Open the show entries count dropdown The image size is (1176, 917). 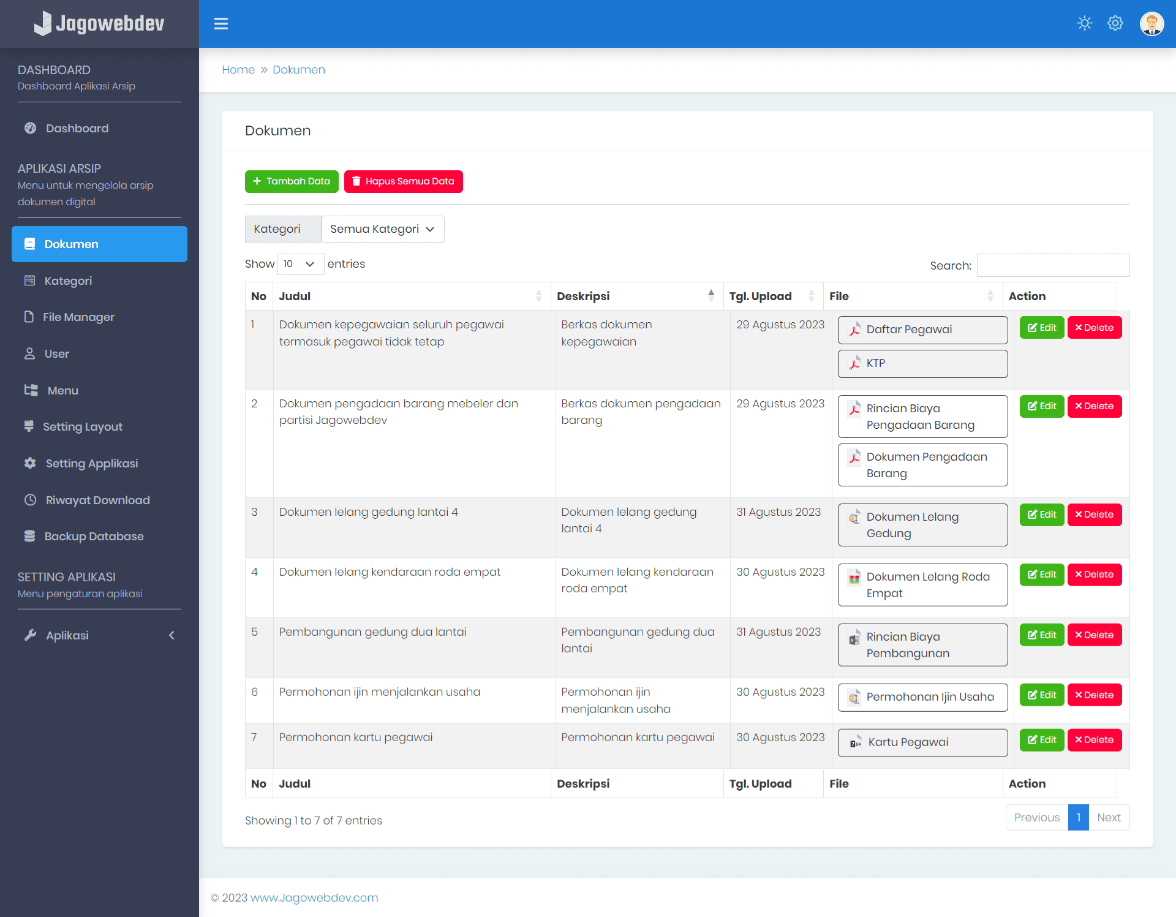(x=300, y=264)
